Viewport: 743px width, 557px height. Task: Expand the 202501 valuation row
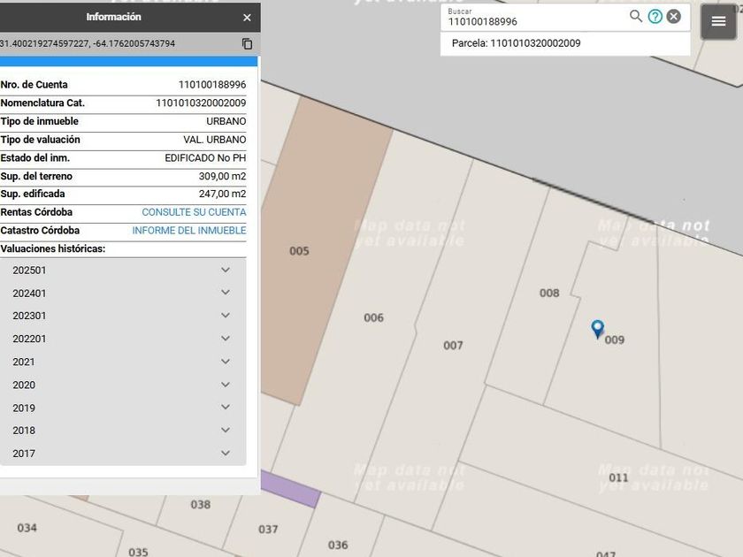point(225,270)
